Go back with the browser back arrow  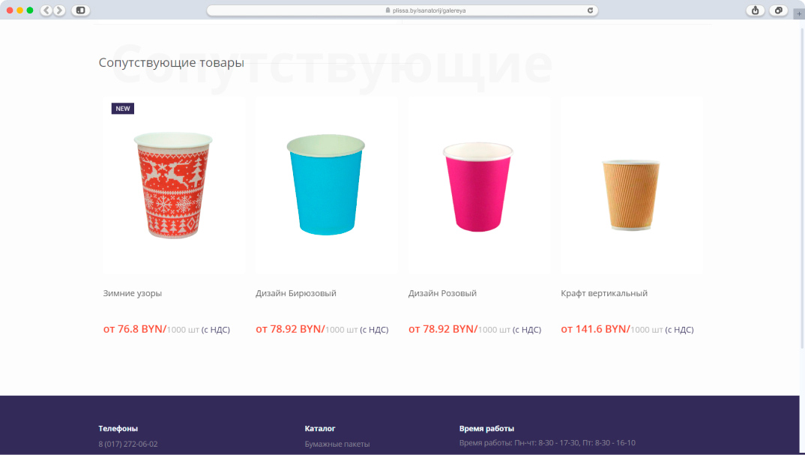(x=46, y=10)
